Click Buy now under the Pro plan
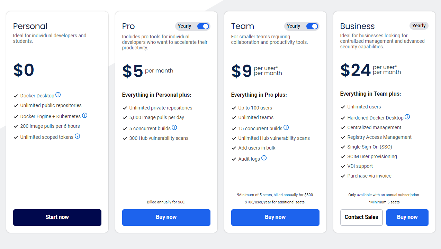The height and width of the screenshot is (249, 441). click(166, 217)
